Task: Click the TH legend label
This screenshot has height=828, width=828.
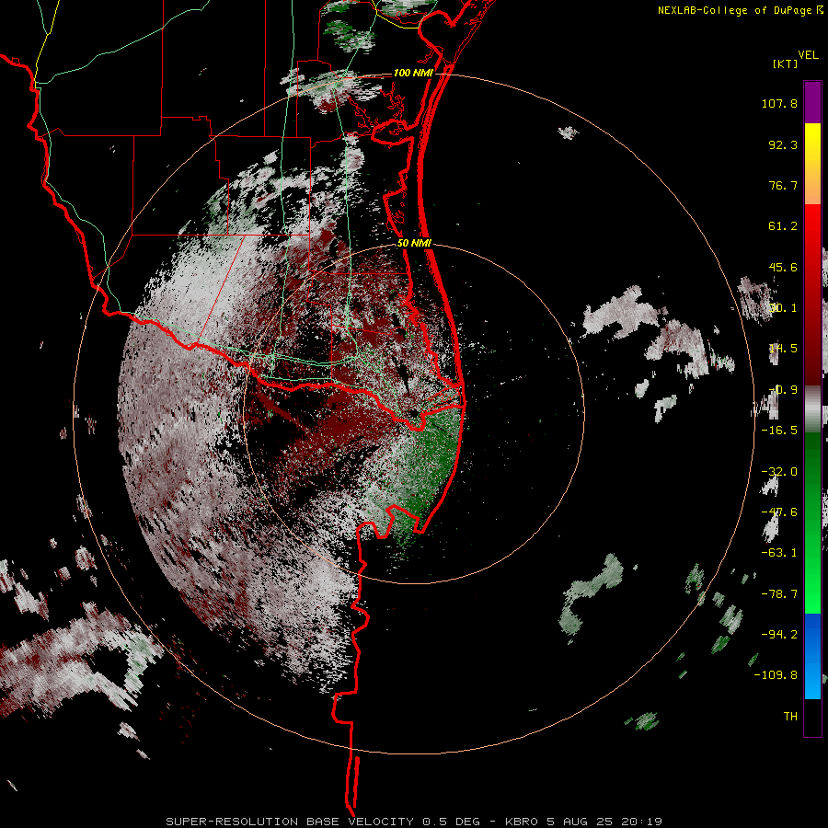Action: (790, 716)
